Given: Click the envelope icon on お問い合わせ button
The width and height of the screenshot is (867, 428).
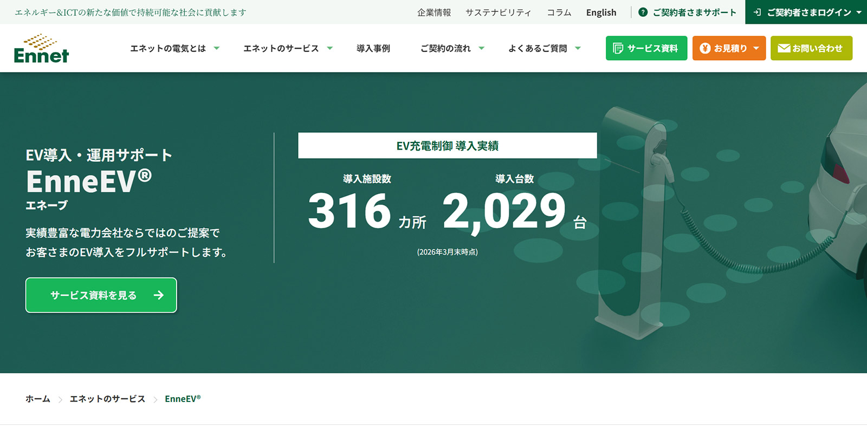Looking at the screenshot, I should click(784, 48).
